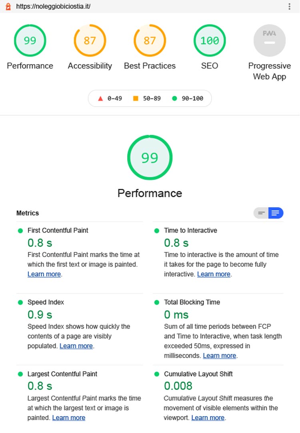Viewport: 300px width, 433px height.
Task: Open the three-dot options menu
Action: point(289,6)
